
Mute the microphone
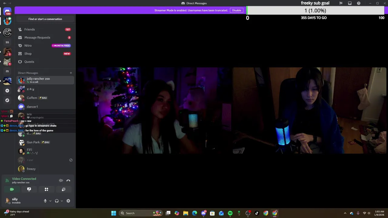[x=45, y=201]
